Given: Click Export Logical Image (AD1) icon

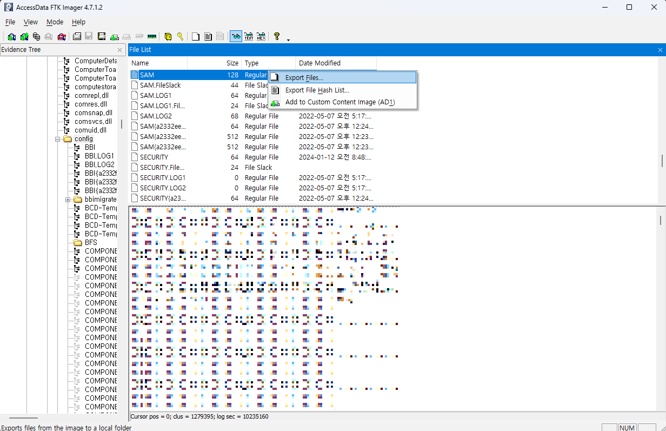Looking at the screenshot, I should pos(101,36).
